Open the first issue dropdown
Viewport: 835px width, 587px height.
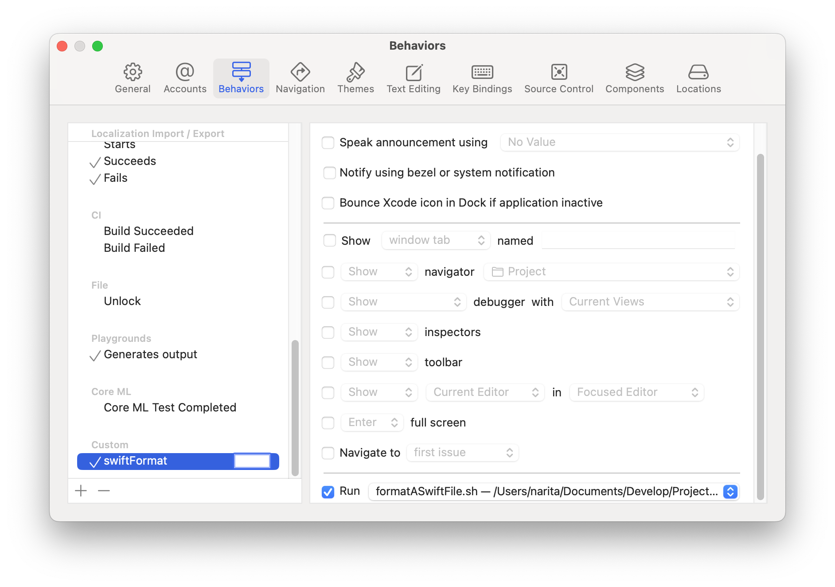(x=463, y=453)
